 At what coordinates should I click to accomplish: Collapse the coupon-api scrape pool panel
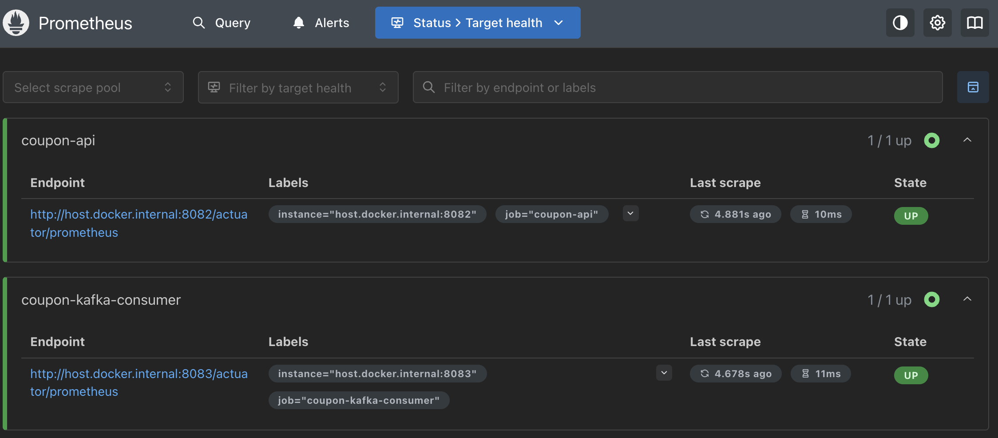point(967,140)
